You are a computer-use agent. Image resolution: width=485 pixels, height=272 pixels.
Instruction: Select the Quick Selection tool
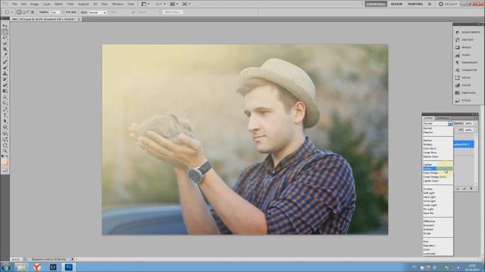[5, 44]
